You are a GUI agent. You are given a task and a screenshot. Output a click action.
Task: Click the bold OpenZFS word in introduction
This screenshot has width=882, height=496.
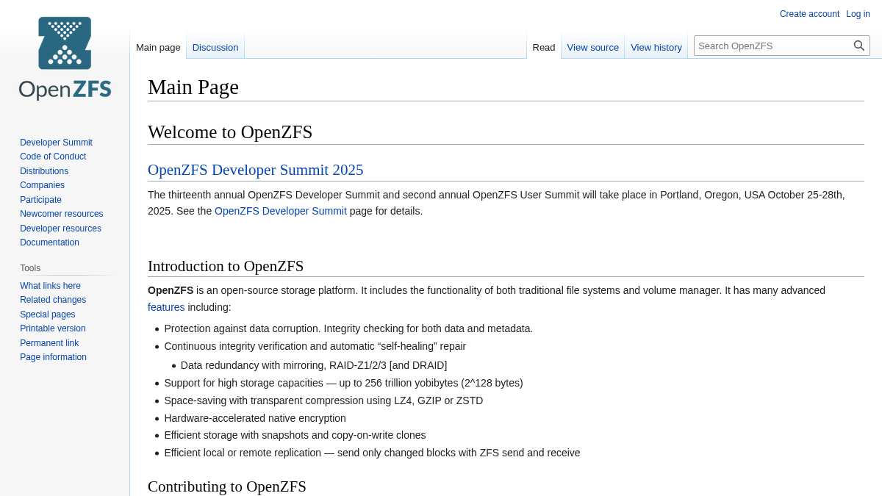pyautogui.click(x=171, y=290)
